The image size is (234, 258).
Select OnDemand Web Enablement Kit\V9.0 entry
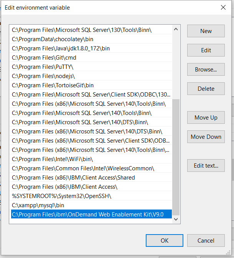pyautogui.click(x=91, y=214)
